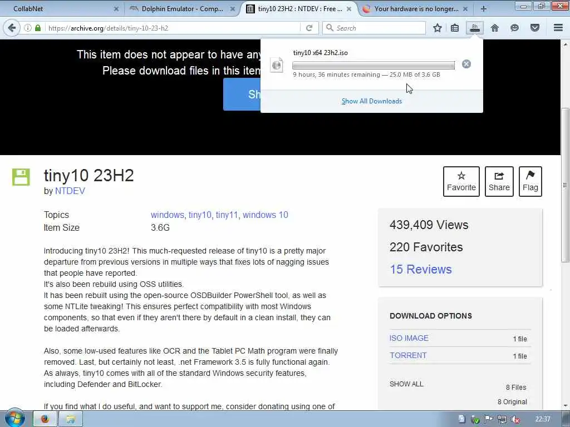
Task: Open the windows topic link
Action: coord(167,215)
